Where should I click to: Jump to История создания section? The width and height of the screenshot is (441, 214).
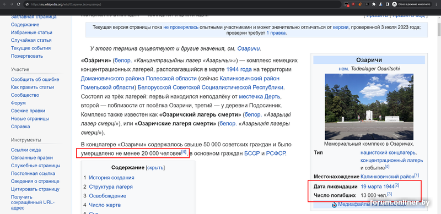click(111, 178)
